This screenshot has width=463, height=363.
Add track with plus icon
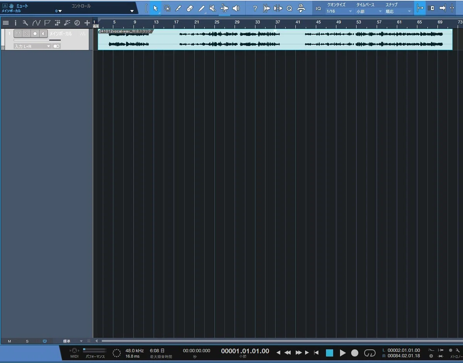pos(87,23)
